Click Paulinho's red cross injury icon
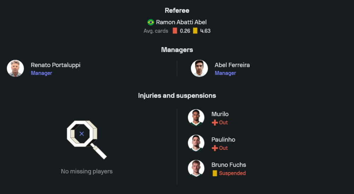This screenshot has width=354, height=194. pos(215,148)
